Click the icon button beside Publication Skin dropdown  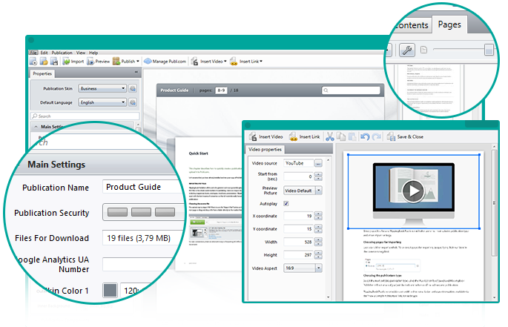133,88
